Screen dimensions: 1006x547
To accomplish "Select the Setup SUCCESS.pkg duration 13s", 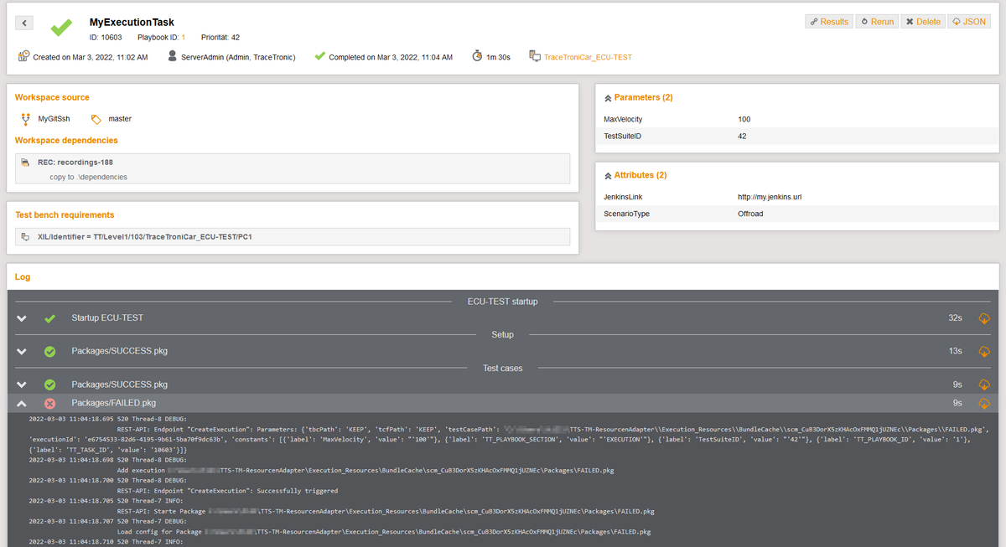I will [x=955, y=351].
